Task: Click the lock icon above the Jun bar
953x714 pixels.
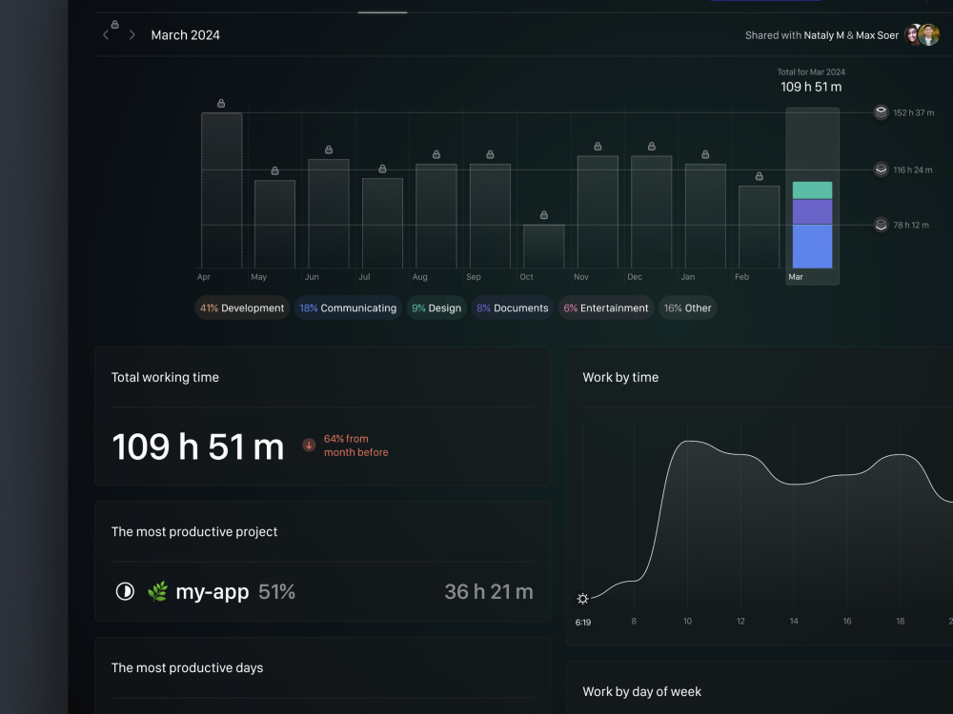Action: coord(329,149)
